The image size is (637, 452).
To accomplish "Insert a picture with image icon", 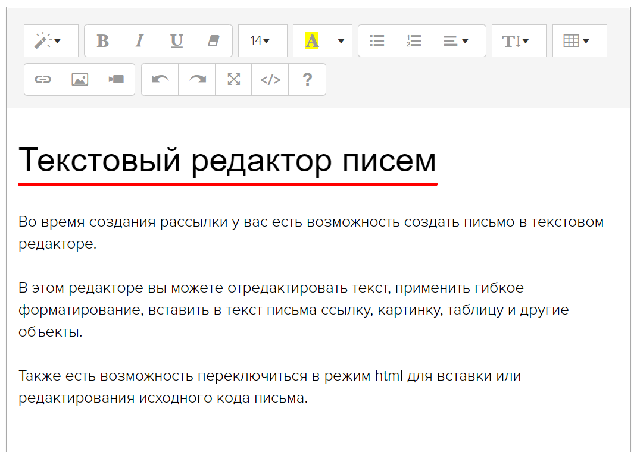I will [79, 80].
